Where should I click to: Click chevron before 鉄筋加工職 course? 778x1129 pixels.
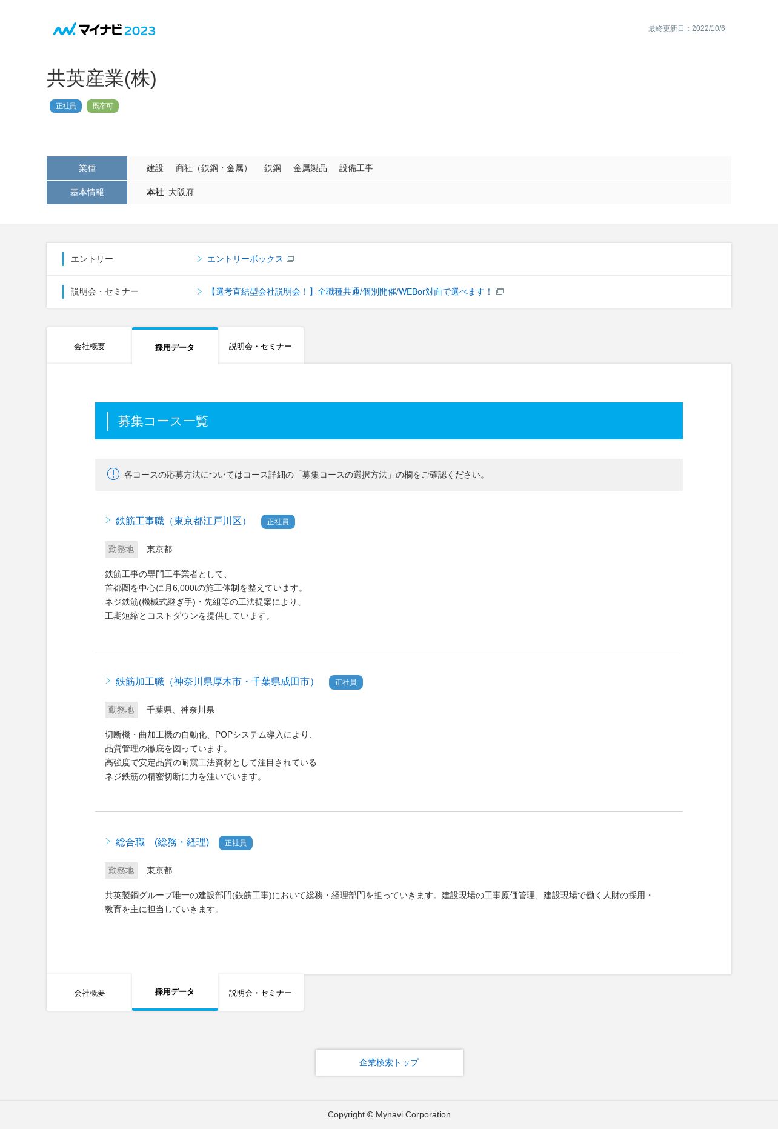click(108, 681)
